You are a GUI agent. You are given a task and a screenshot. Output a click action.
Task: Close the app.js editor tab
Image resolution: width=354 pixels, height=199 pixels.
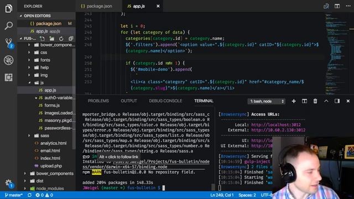(158, 6)
